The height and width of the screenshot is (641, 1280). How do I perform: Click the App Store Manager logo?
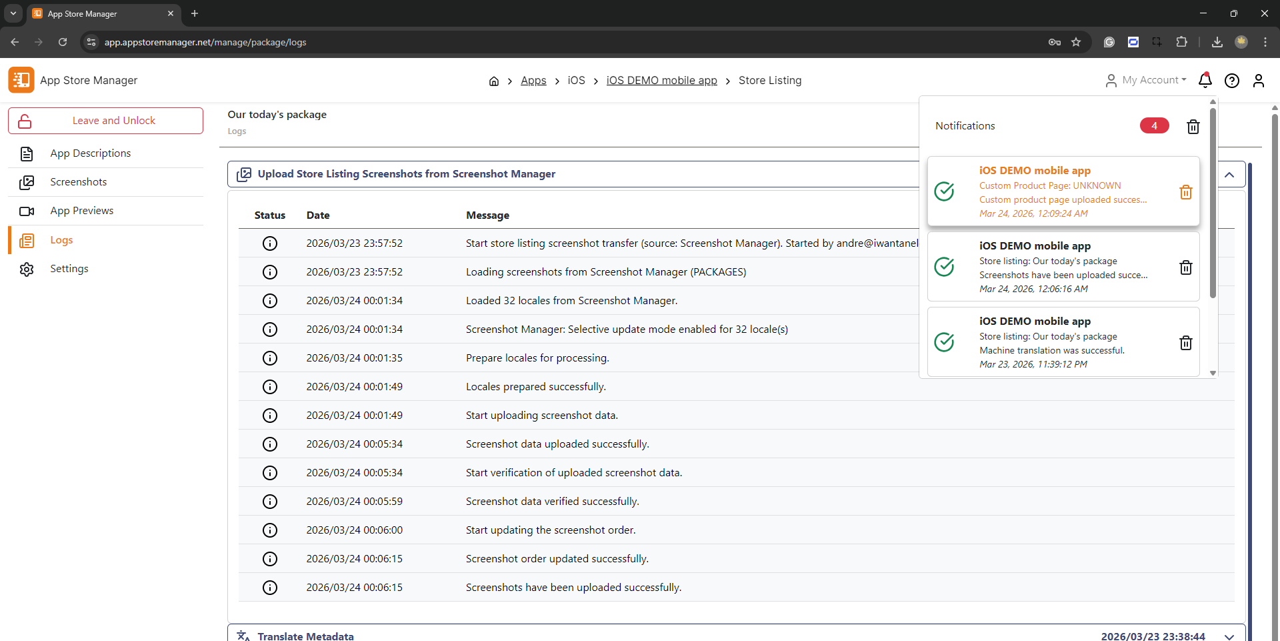pos(21,80)
